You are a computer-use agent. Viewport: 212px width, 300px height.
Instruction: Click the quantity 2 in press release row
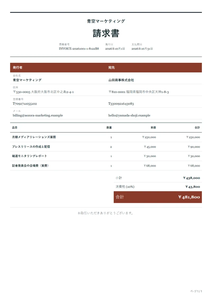pos(111,147)
